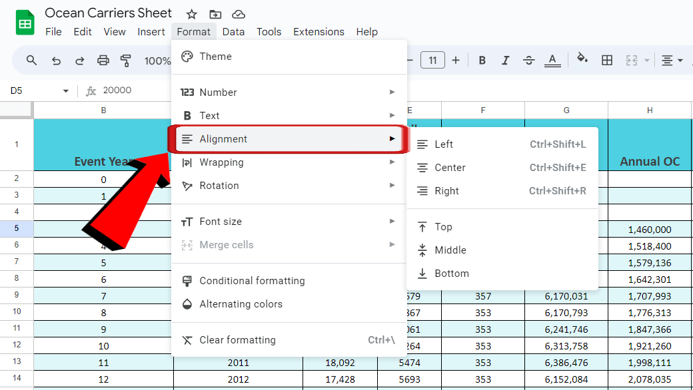Open the search tool
Image resolution: width=693 pixels, height=390 pixels.
(x=31, y=60)
